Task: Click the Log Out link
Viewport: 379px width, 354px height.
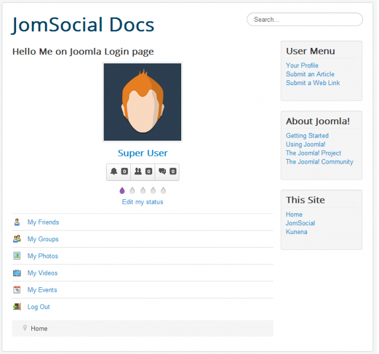Action: 38,307
